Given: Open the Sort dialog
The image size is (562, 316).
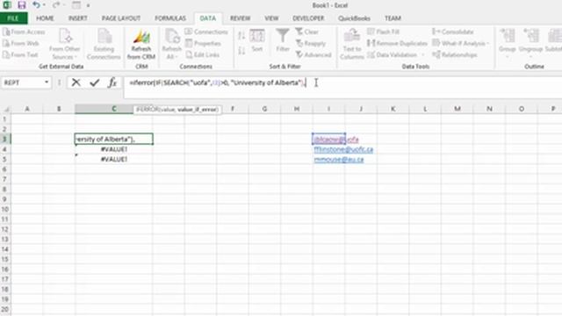Looking at the screenshot, I should tap(257, 41).
